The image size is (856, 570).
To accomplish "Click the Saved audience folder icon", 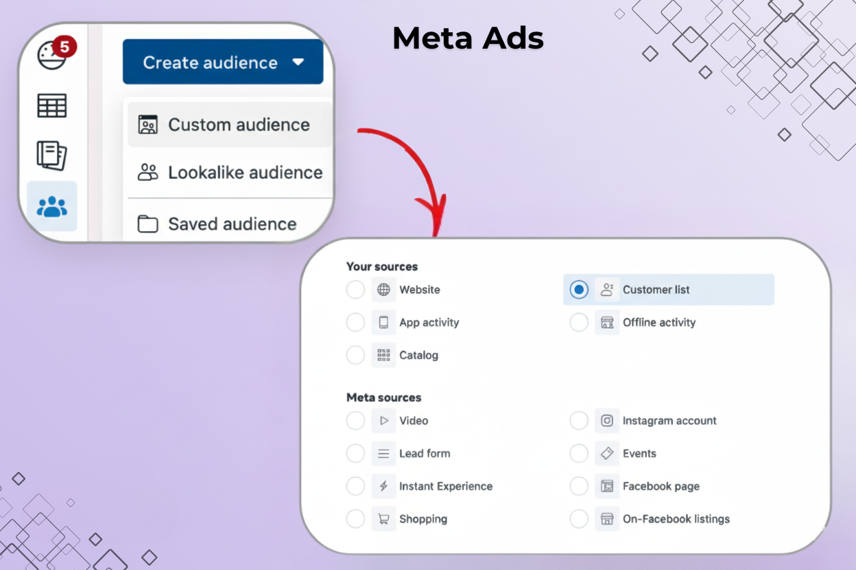I will pyautogui.click(x=147, y=224).
